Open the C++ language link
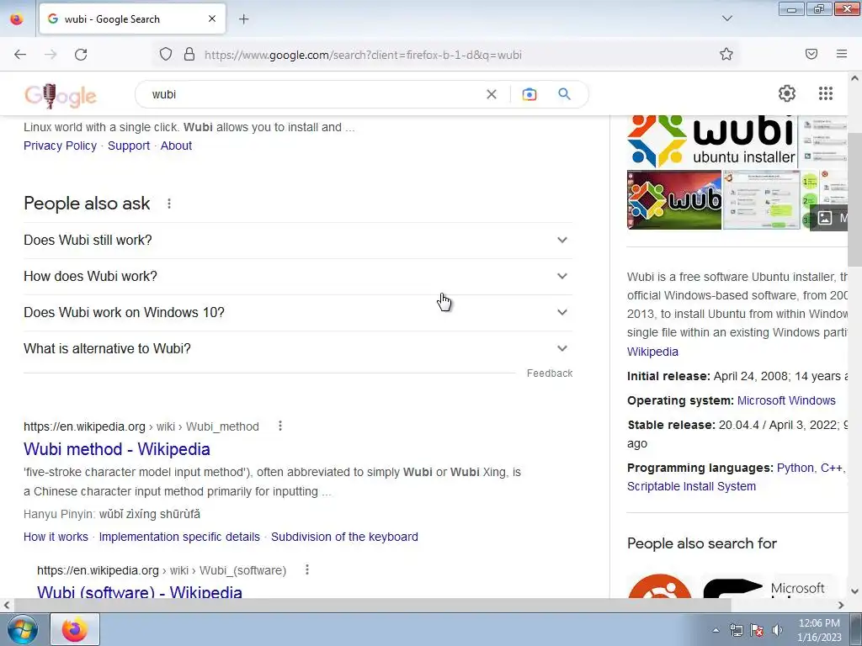The image size is (862, 646). [x=831, y=468]
